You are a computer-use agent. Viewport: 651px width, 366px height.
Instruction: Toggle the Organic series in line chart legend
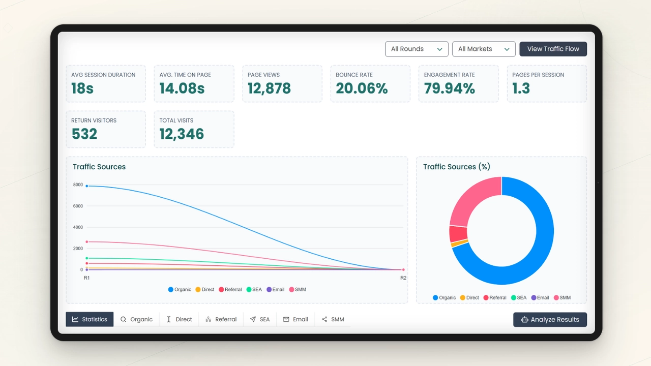[x=180, y=289]
